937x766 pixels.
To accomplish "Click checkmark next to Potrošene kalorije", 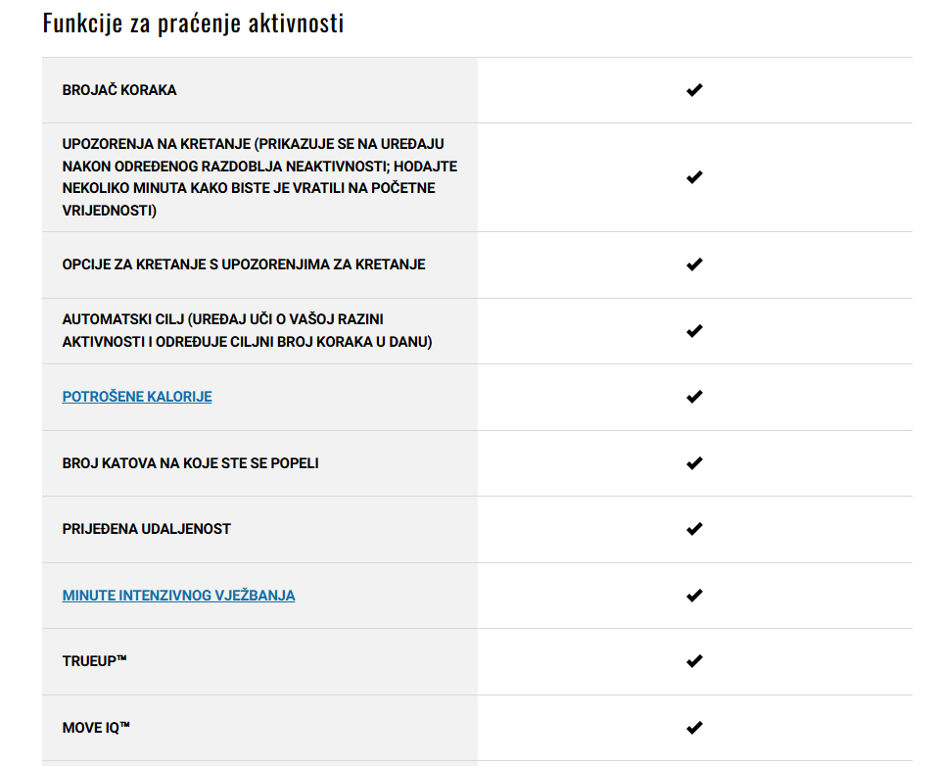I will (694, 397).
